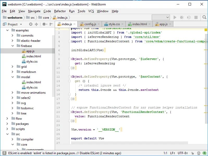Click Collapse All icon in Project panel
Viewport: 208px width, 156px height.
coord(36,24)
